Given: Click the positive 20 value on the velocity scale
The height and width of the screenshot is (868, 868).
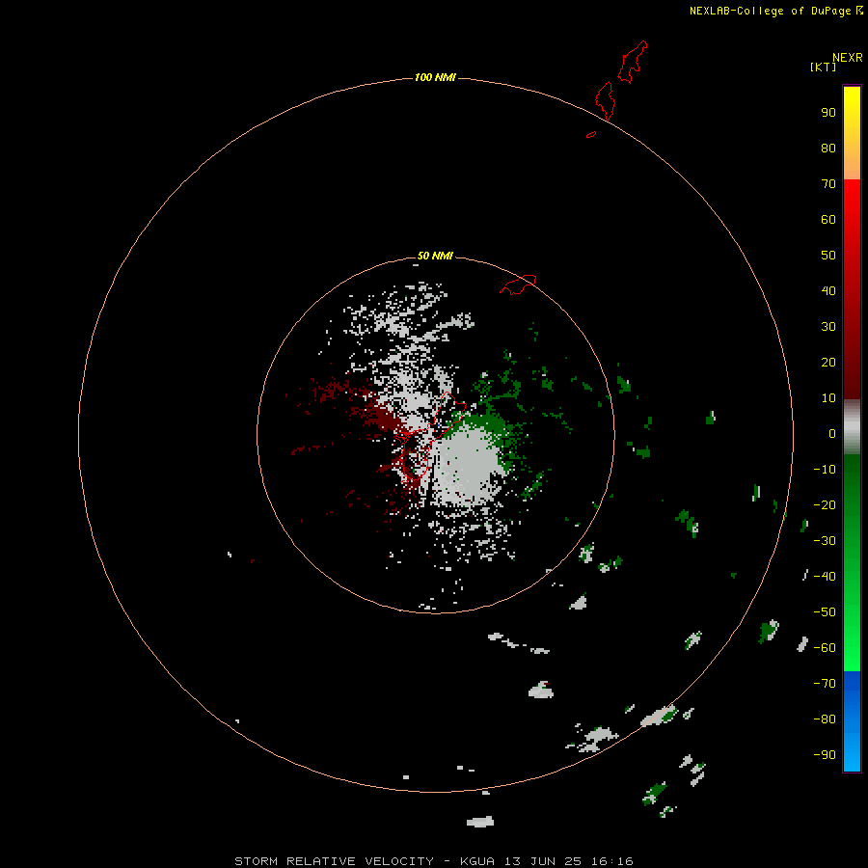Looking at the screenshot, I should click(828, 362).
